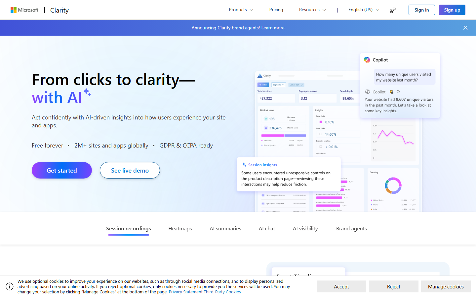Open Manage cookies settings
The image size is (476, 297).
coord(446,286)
